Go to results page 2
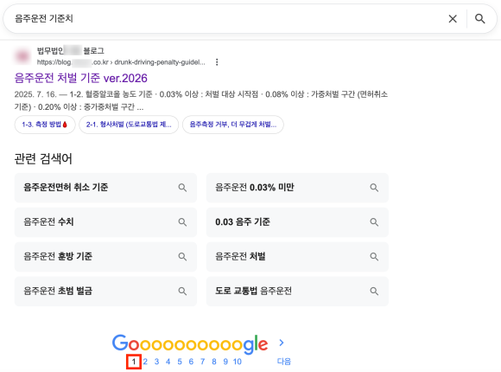The width and height of the screenshot is (501, 372). tap(145, 362)
